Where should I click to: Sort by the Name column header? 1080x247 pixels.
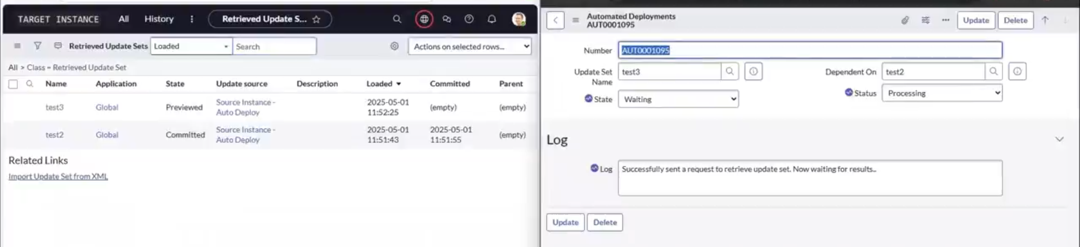(x=56, y=84)
